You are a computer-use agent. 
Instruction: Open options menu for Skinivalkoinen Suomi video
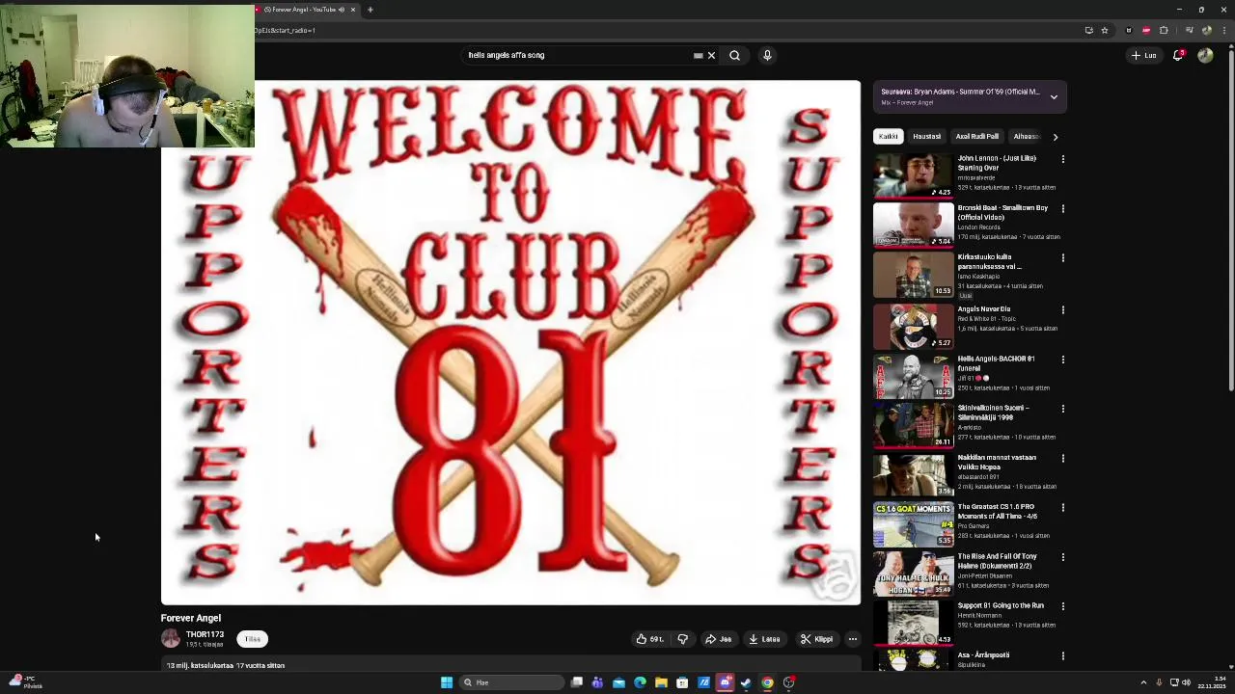click(1063, 409)
